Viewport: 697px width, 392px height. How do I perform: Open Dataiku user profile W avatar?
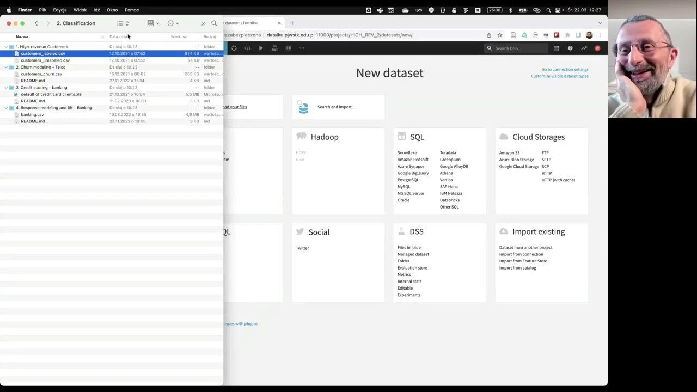[597, 48]
